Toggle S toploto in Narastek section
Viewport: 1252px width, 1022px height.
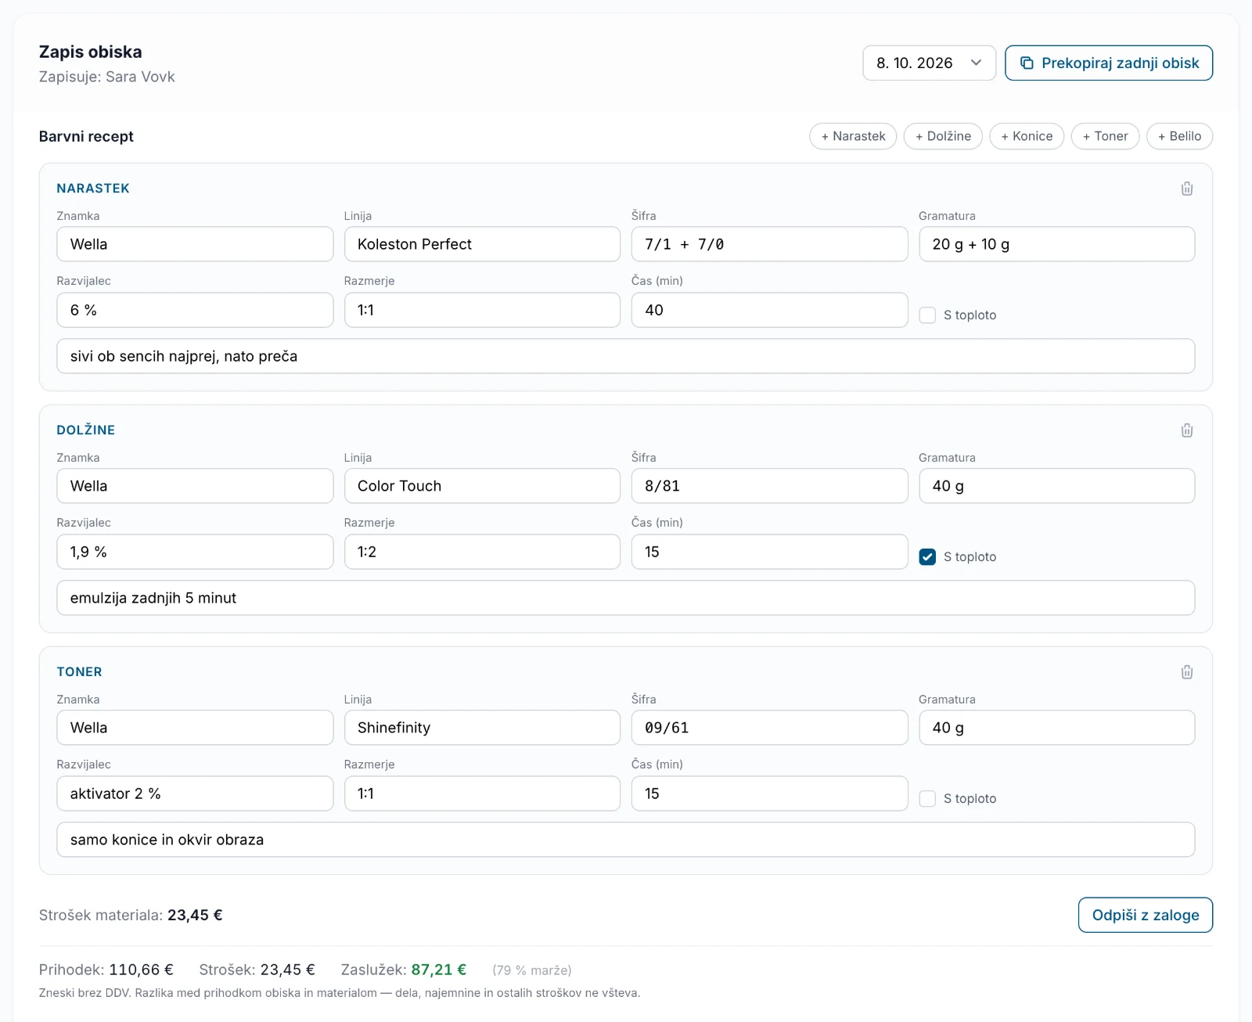click(927, 315)
